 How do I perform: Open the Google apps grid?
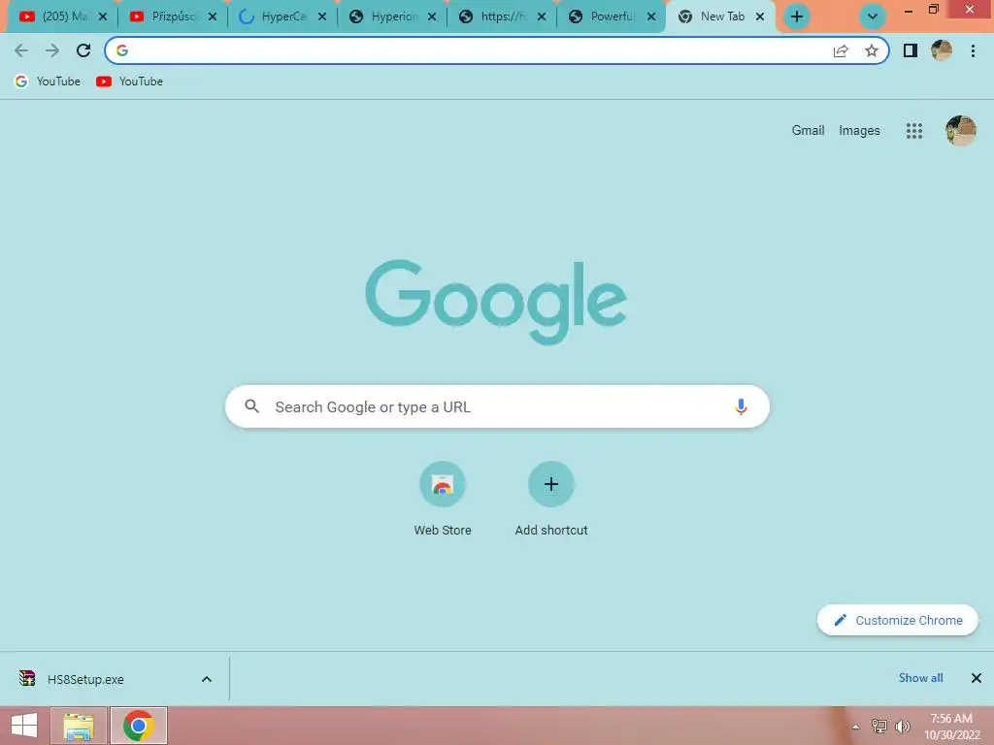(914, 131)
